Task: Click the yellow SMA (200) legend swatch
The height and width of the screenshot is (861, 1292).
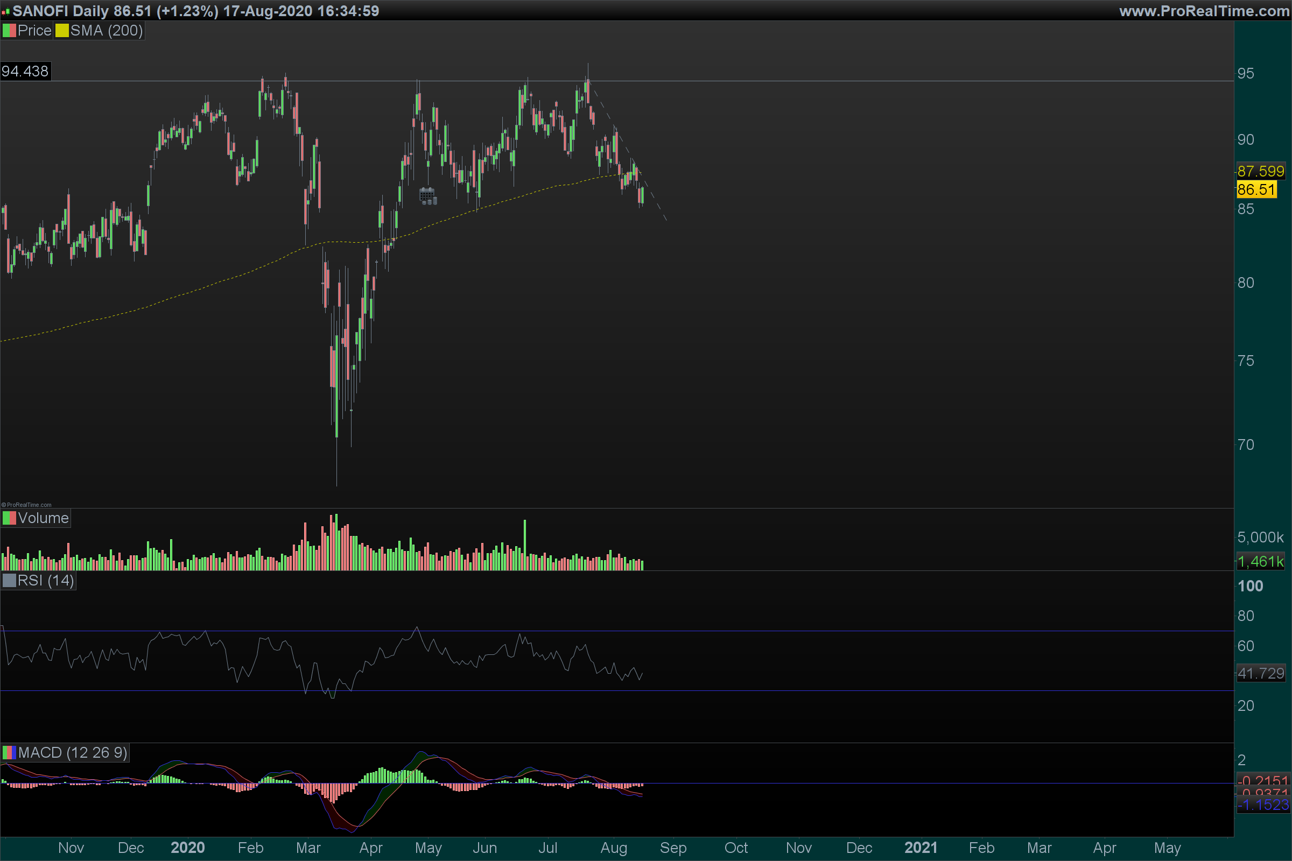Action: [x=61, y=31]
